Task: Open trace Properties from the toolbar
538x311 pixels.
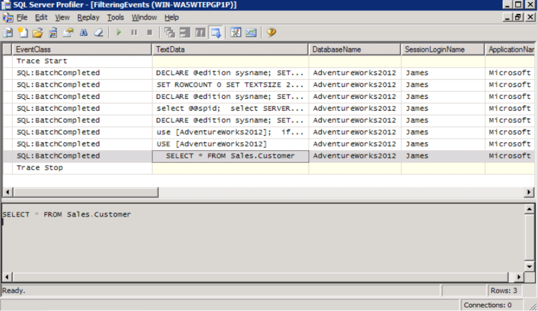Action: tap(68, 33)
